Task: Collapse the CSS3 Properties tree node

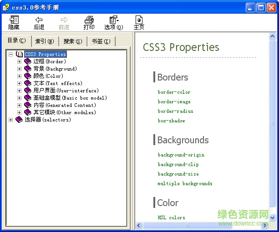Action: tap(10, 54)
